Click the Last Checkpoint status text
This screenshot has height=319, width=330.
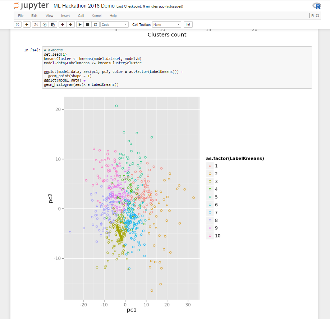tap(150, 6)
